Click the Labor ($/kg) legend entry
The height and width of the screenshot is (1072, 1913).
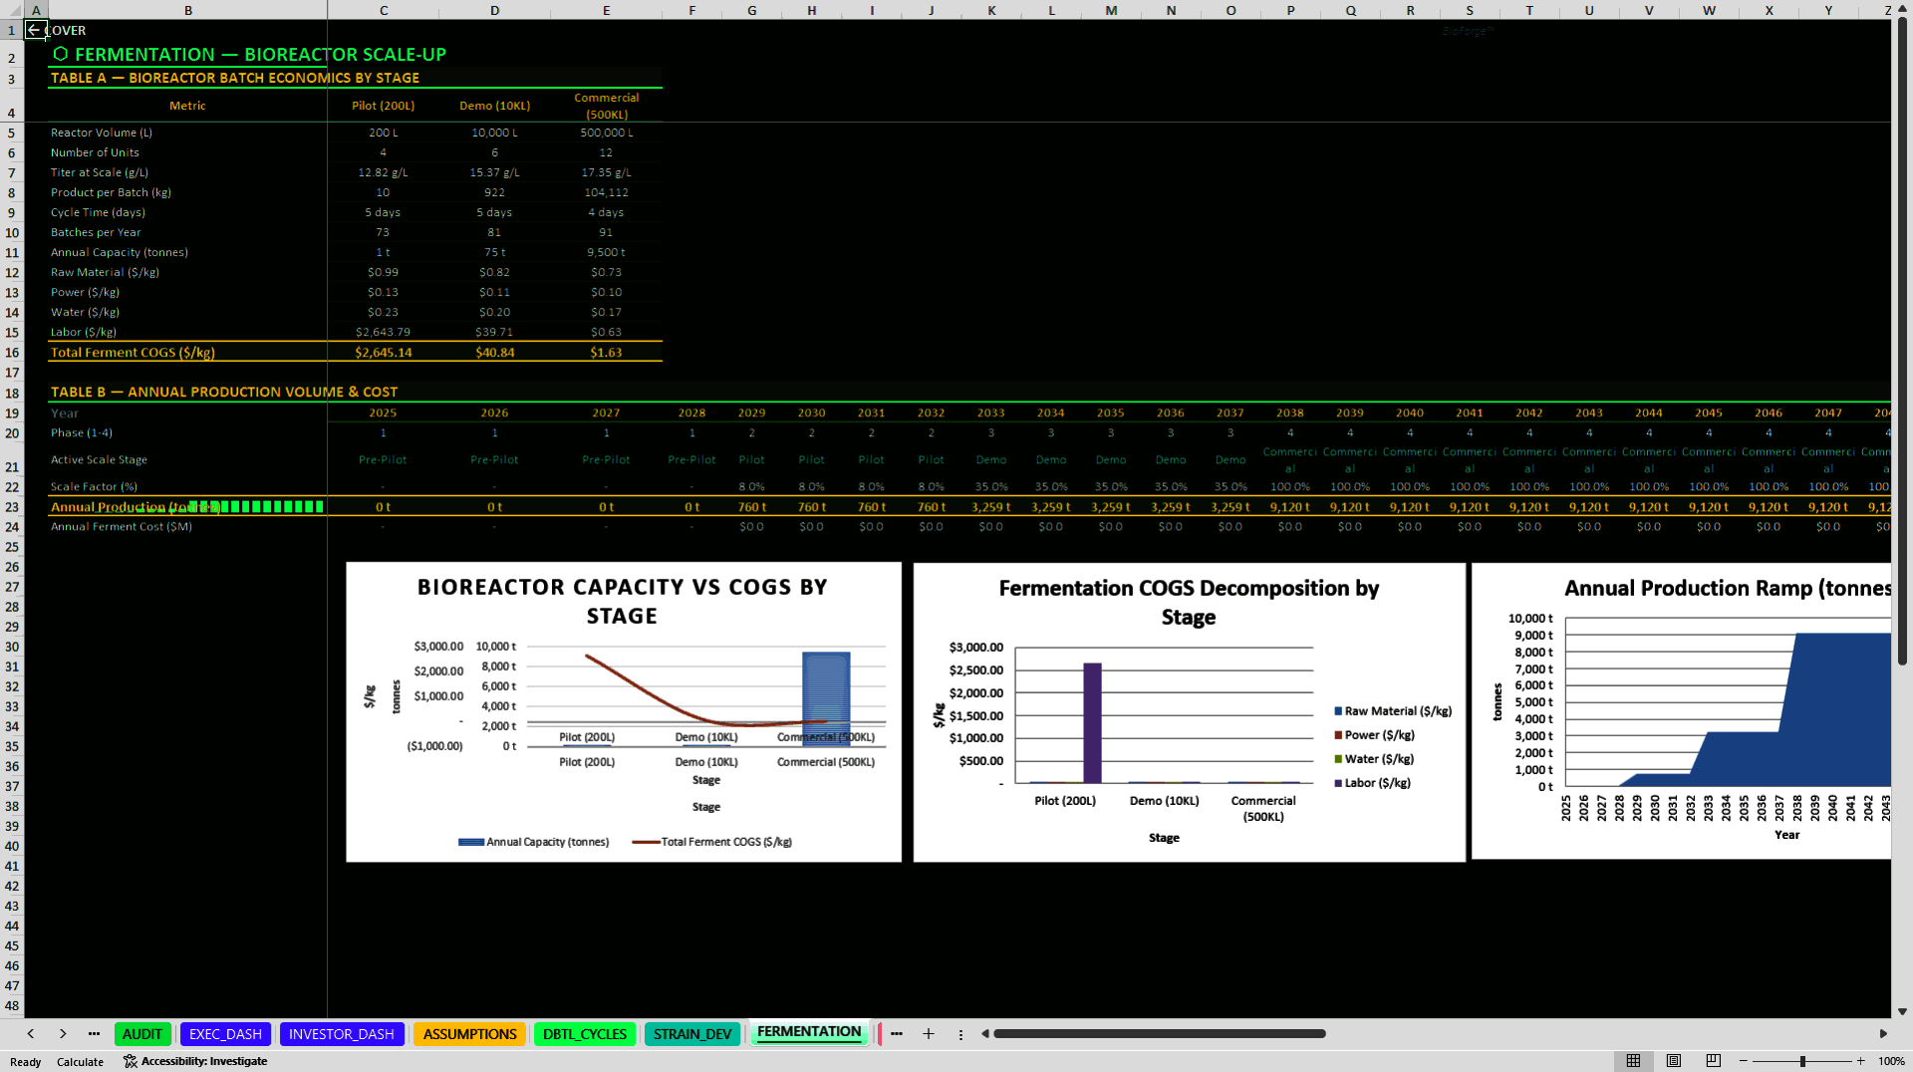[1373, 783]
